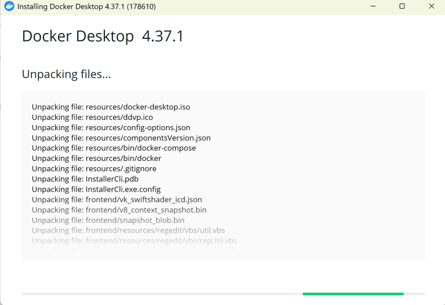Select log line resources/docker-desktop.iso

click(x=111, y=107)
